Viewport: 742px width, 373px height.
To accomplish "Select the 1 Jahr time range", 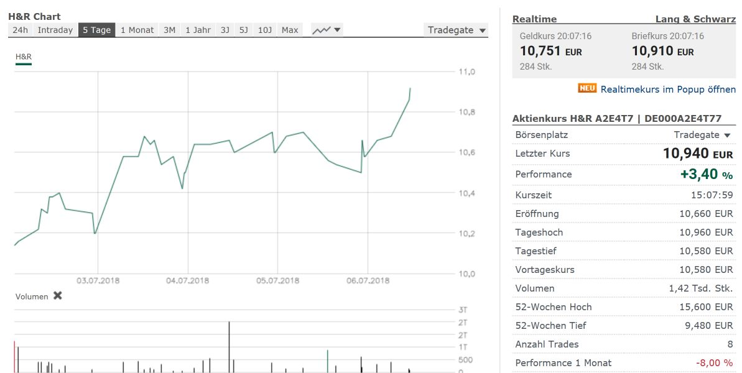I will [x=198, y=30].
